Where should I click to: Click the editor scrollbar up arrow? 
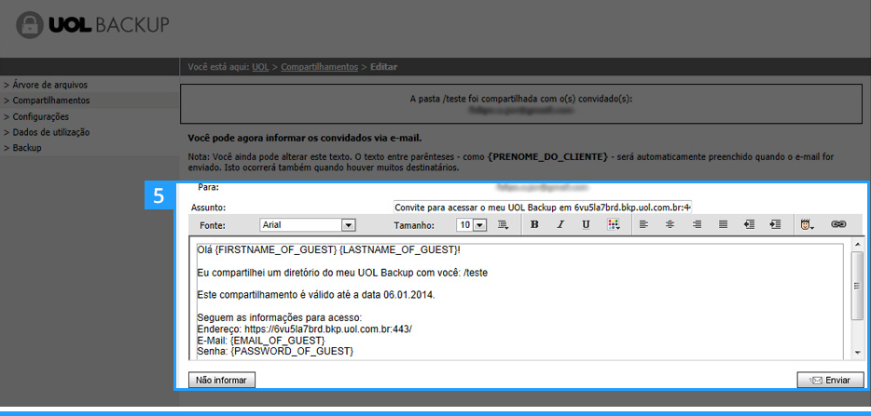tap(858, 244)
